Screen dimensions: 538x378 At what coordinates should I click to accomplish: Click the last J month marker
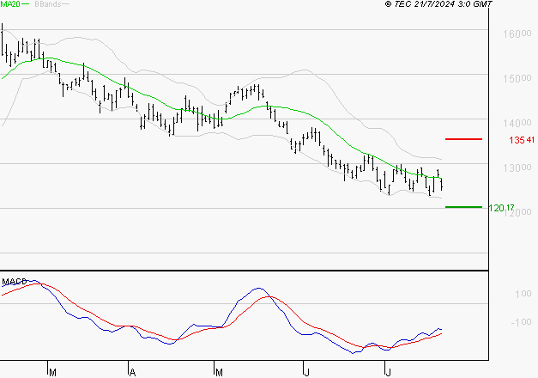tap(388, 373)
